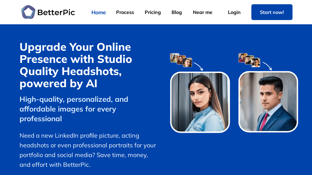The height and width of the screenshot is (175, 312).
Task: Open the Process page
Action: pyautogui.click(x=125, y=12)
